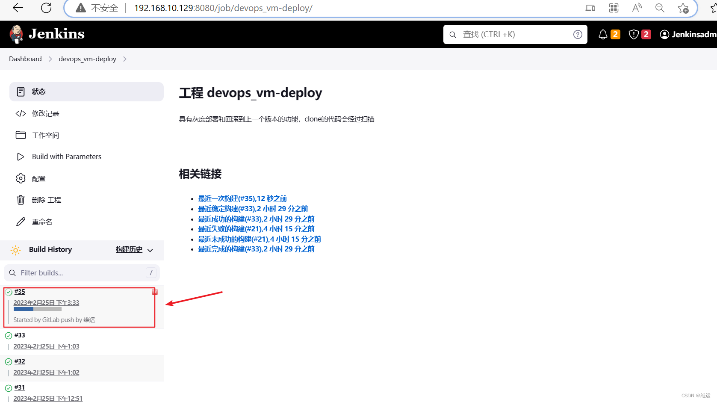Click the Jenkins butler logo
Image resolution: width=717 pixels, height=402 pixels.
pos(16,34)
